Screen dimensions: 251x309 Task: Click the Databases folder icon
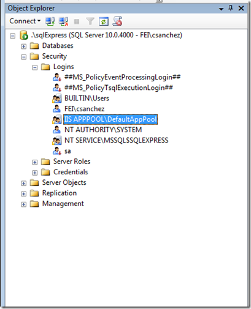tap(34, 46)
